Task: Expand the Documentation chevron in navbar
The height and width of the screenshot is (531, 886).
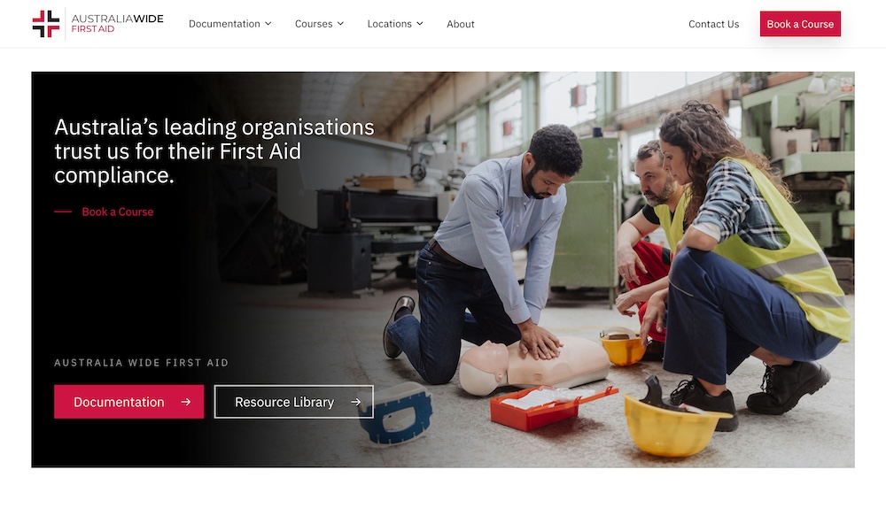Action: point(268,24)
